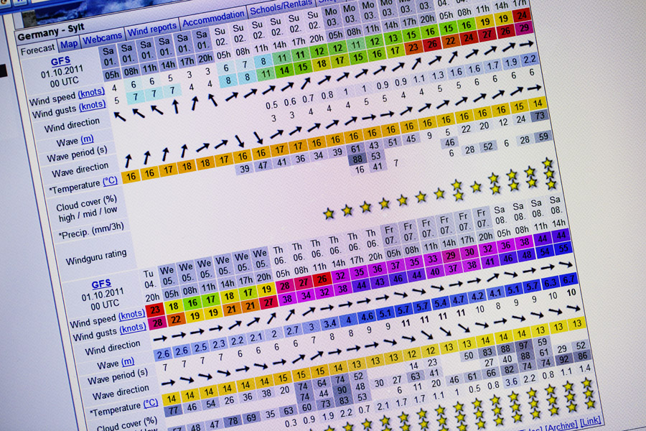Click the first wave direction arrow in upper table
Image resolution: width=646 pixels, height=431 pixels.
pos(128,159)
